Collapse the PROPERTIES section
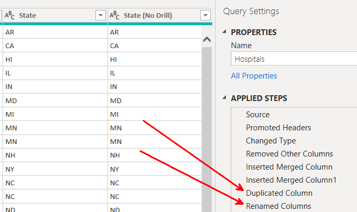Screen dimensions: 357x212 (224, 31)
